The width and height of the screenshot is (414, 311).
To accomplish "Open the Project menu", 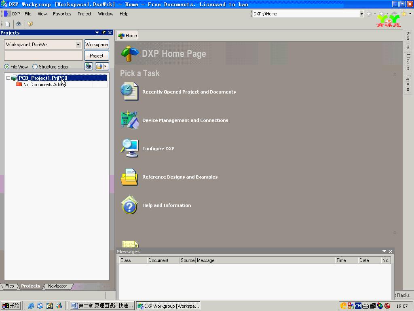I will point(84,14).
